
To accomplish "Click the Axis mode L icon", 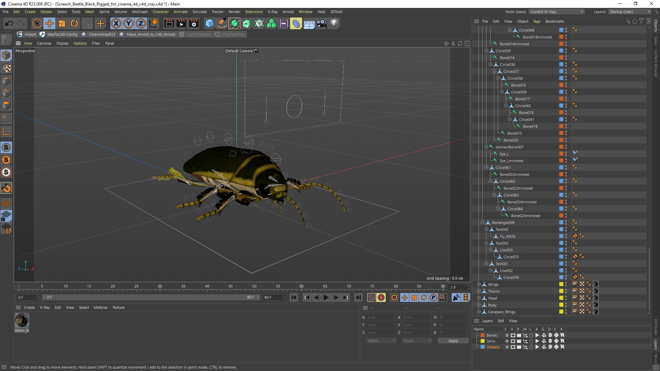I will pyautogui.click(x=6, y=131).
